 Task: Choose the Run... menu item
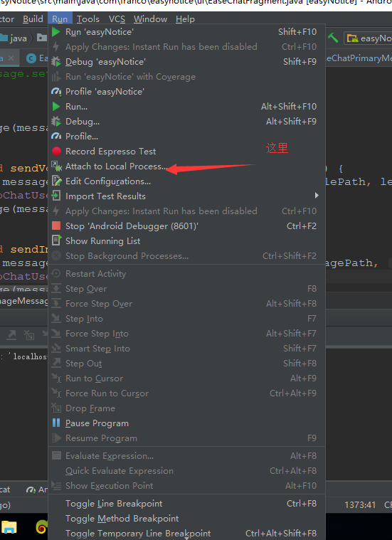click(x=186, y=107)
